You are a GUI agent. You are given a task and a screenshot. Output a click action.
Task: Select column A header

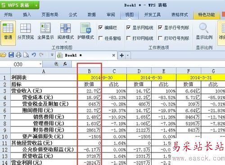coord(44,71)
